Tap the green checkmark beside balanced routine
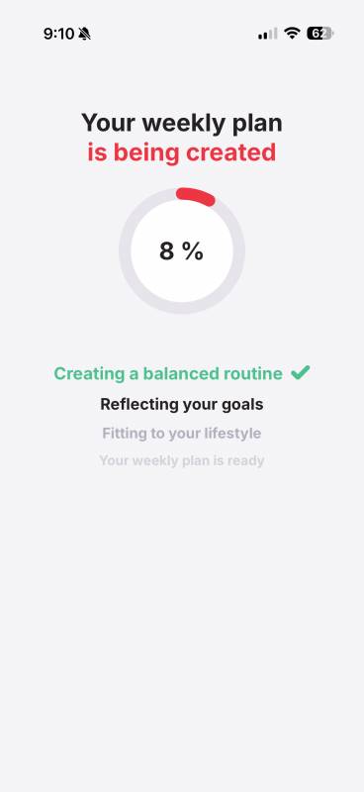Image resolution: width=364 pixels, height=792 pixels. 300,373
